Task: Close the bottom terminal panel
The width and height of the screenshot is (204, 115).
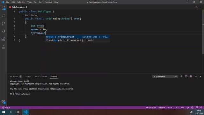Action: [x=200, y=76]
